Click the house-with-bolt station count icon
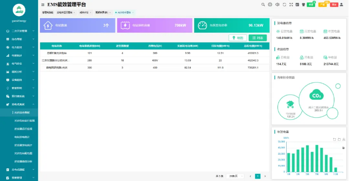 click(x=48, y=25)
